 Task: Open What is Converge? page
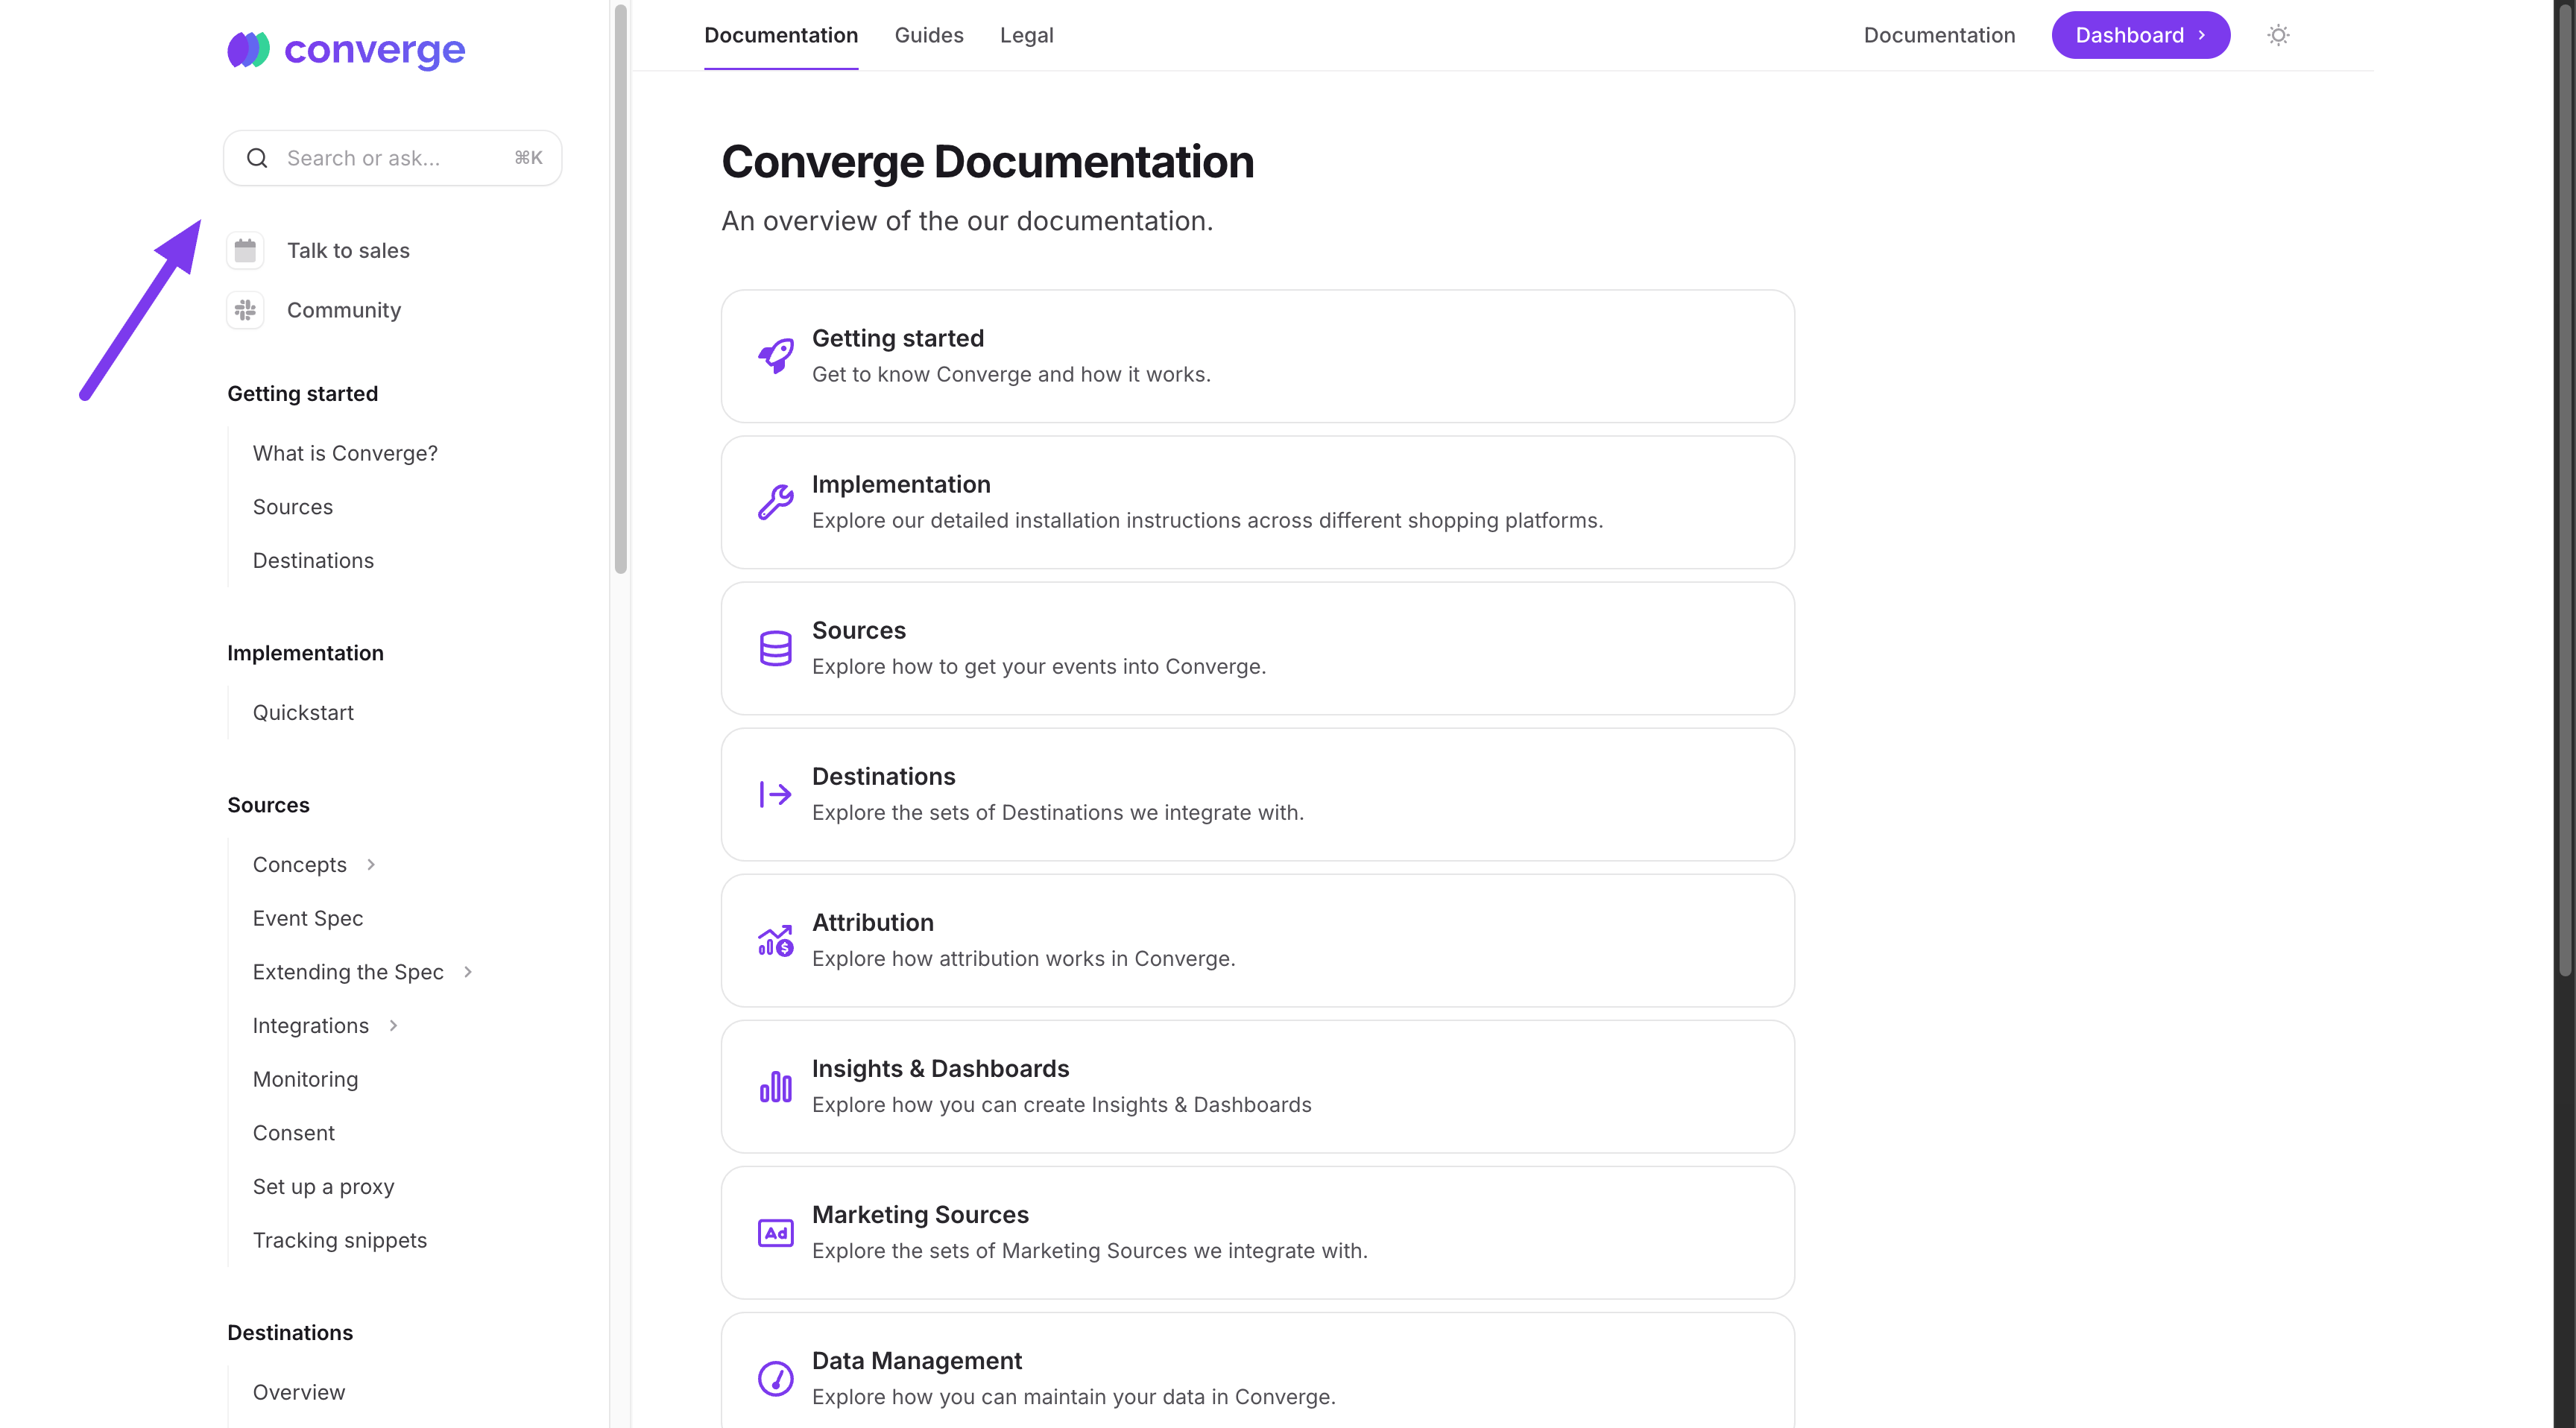345,453
